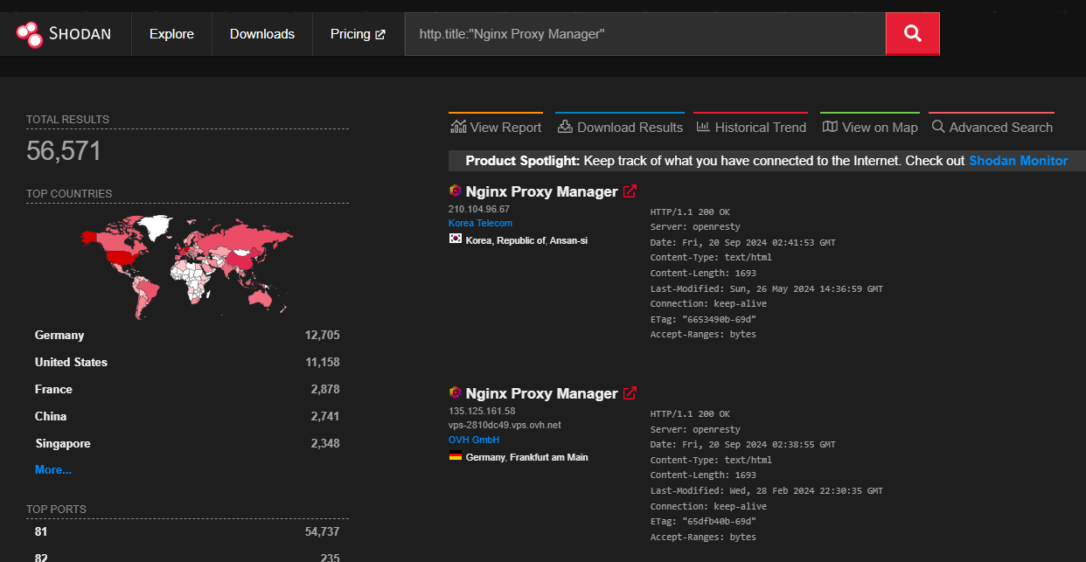
Task: Click the ETag "65dfb40b-69d" line
Action: 703,521
